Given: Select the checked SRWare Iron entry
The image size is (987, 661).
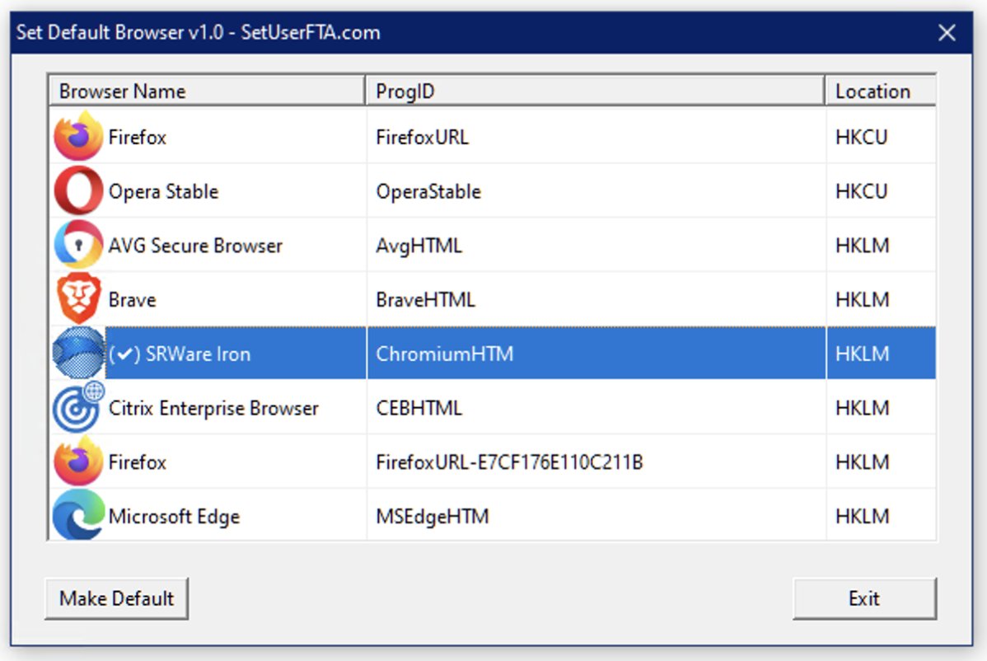Looking at the screenshot, I should (180, 353).
